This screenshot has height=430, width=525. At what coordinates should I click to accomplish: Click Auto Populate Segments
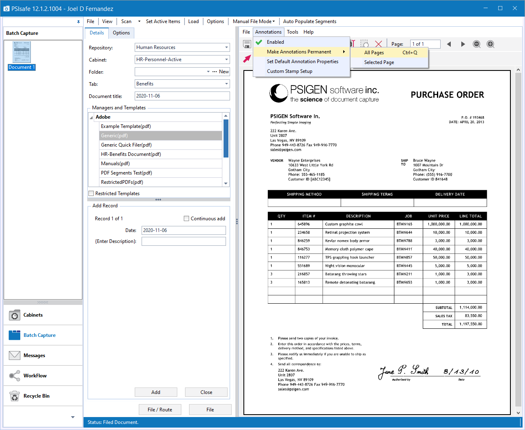click(x=310, y=21)
